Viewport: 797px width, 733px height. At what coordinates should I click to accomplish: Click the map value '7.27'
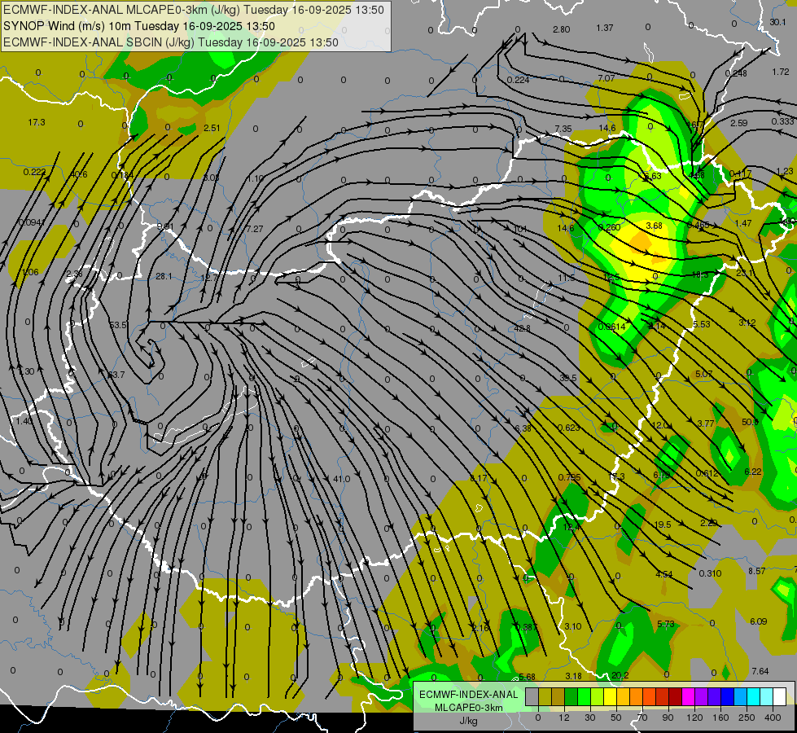255,229
